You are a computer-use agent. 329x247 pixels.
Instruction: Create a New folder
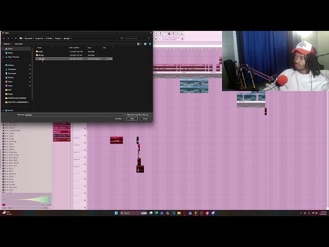click(19, 44)
